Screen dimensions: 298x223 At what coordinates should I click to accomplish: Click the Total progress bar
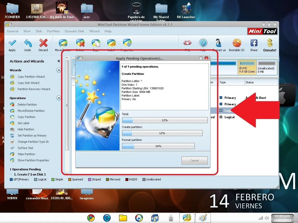pos(165,120)
